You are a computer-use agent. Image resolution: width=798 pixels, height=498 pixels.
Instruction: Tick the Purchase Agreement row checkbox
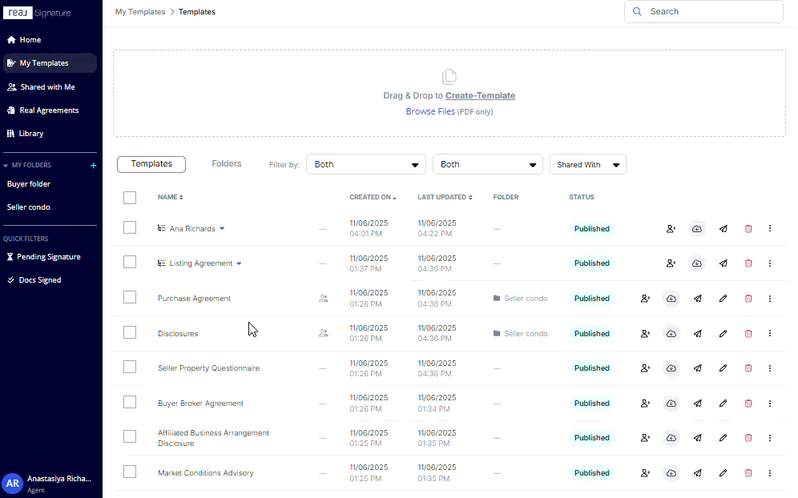point(130,297)
